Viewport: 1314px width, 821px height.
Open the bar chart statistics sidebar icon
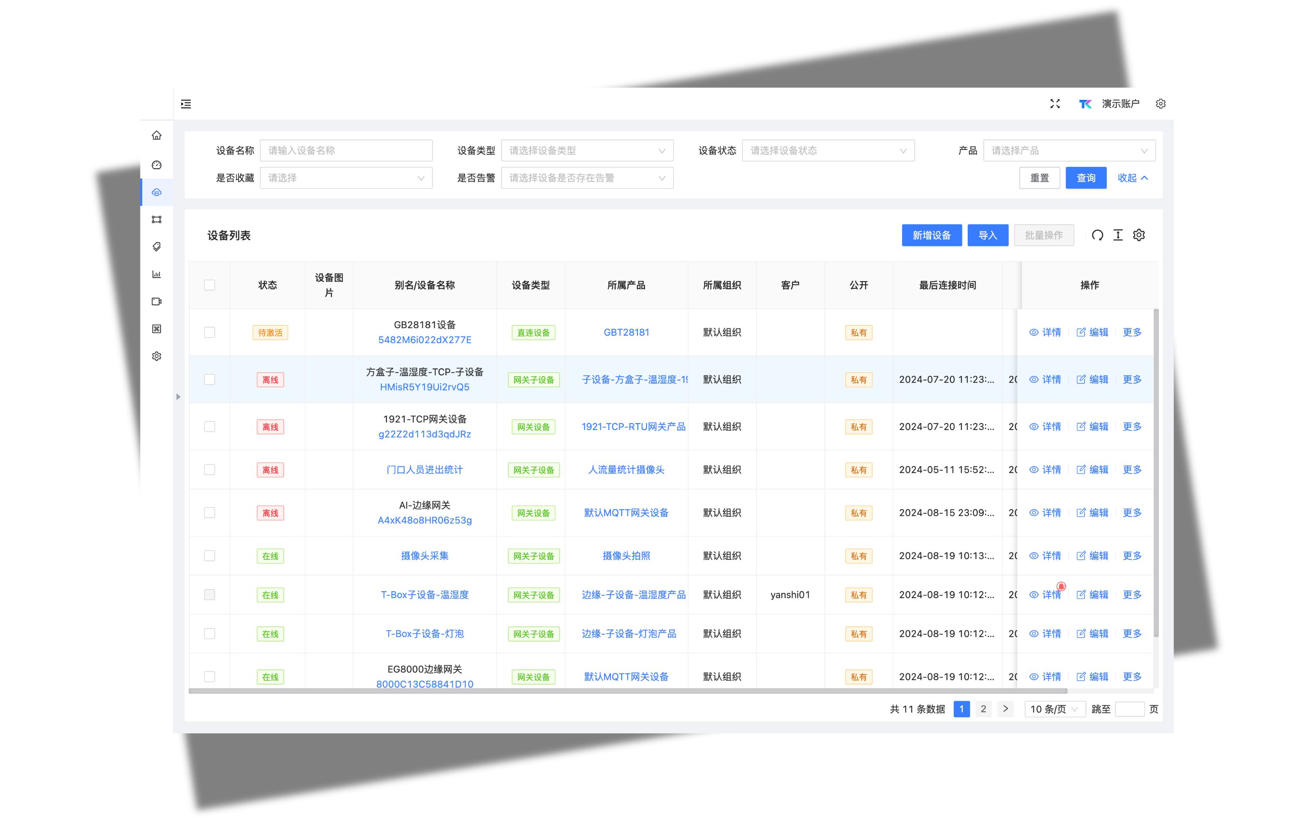pos(156,274)
